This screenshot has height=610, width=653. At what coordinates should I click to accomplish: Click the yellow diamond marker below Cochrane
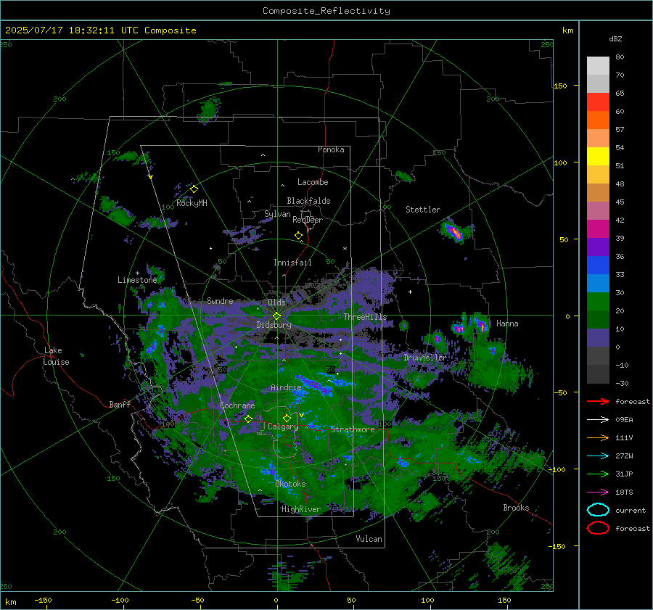tap(248, 419)
